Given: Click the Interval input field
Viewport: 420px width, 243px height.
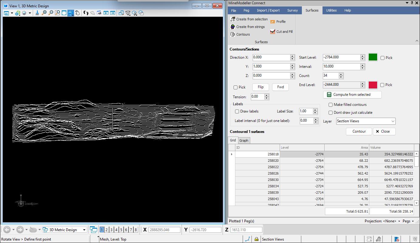Looking at the screenshot, I should tap(341, 66).
